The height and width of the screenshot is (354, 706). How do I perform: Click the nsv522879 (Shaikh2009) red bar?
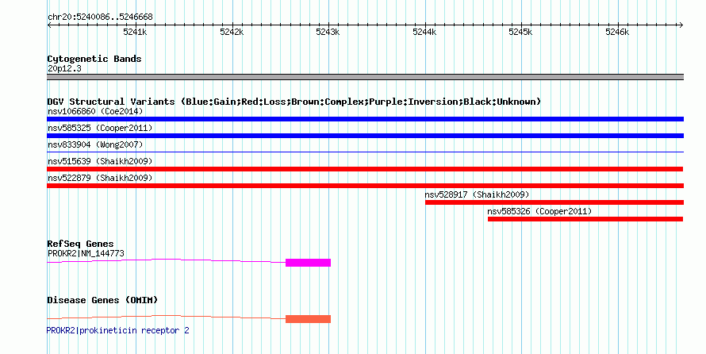click(365, 186)
